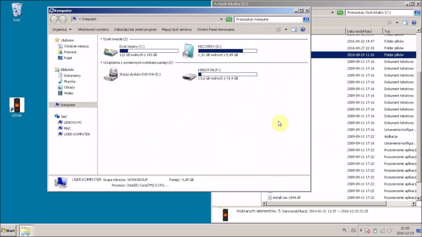The height and width of the screenshot is (237, 422).
Task: Collapse the removable storage devices group
Action: [x=101, y=63]
